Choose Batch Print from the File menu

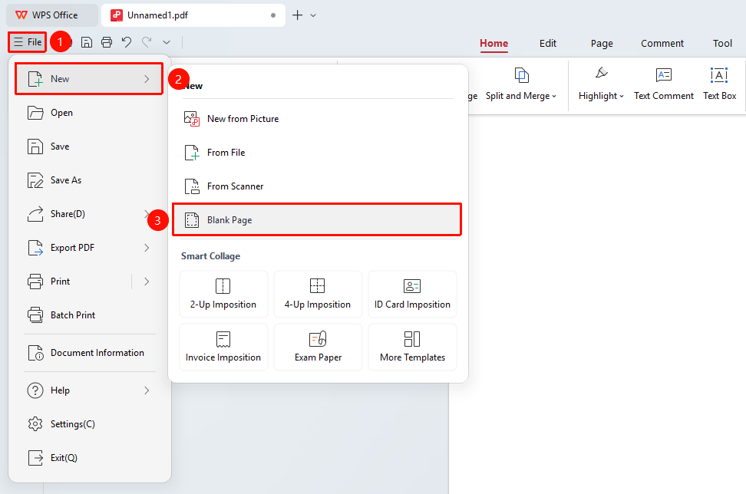(89, 315)
